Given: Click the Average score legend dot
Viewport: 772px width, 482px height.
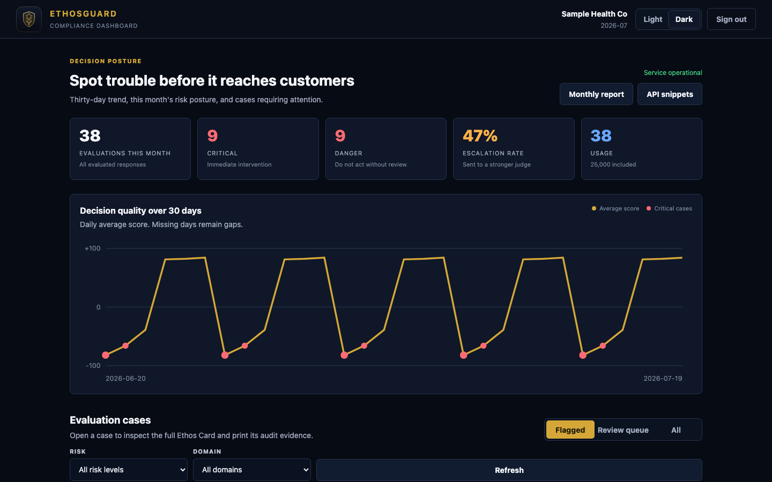Looking at the screenshot, I should click(x=594, y=208).
